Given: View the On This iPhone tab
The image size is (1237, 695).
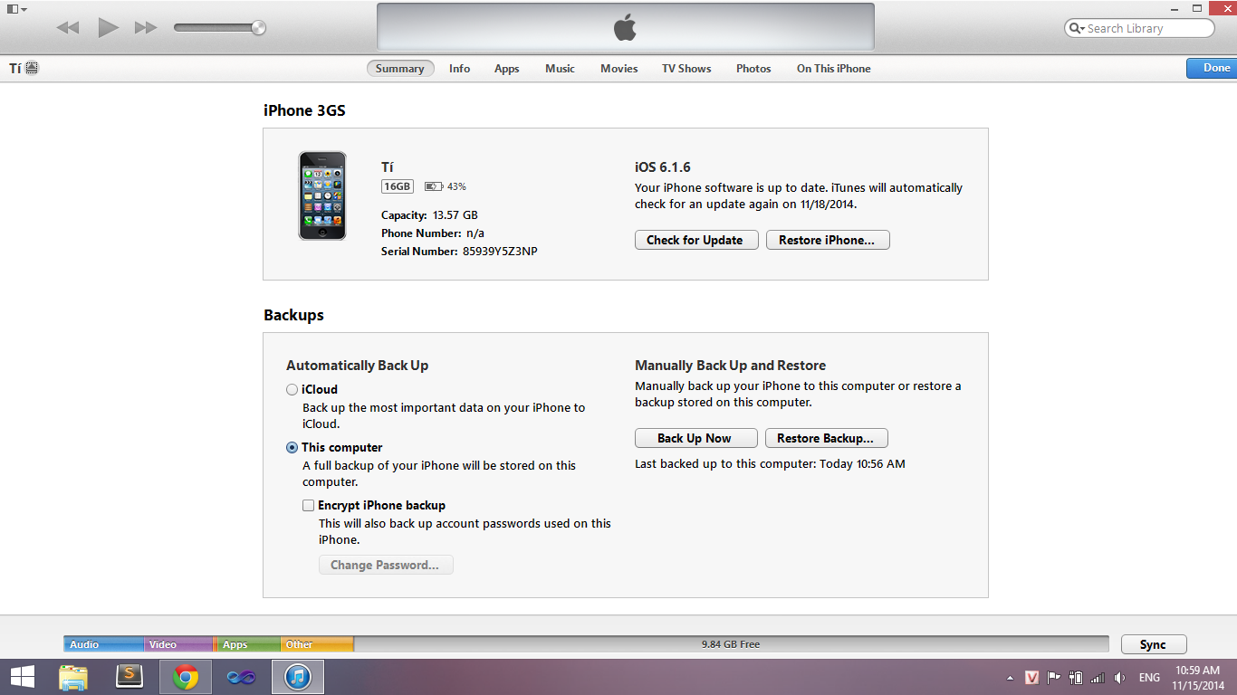Looking at the screenshot, I should pos(834,69).
